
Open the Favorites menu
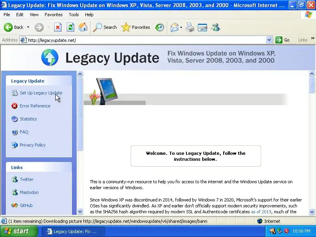tap(53, 15)
